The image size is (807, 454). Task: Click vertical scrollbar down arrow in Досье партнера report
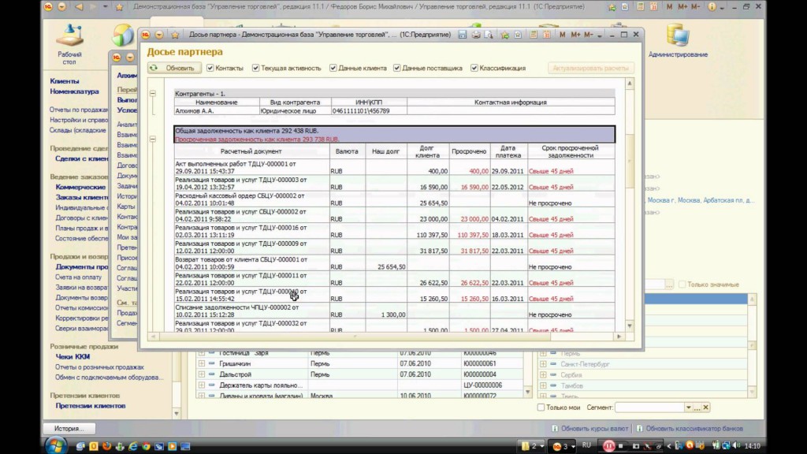[630, 326]
